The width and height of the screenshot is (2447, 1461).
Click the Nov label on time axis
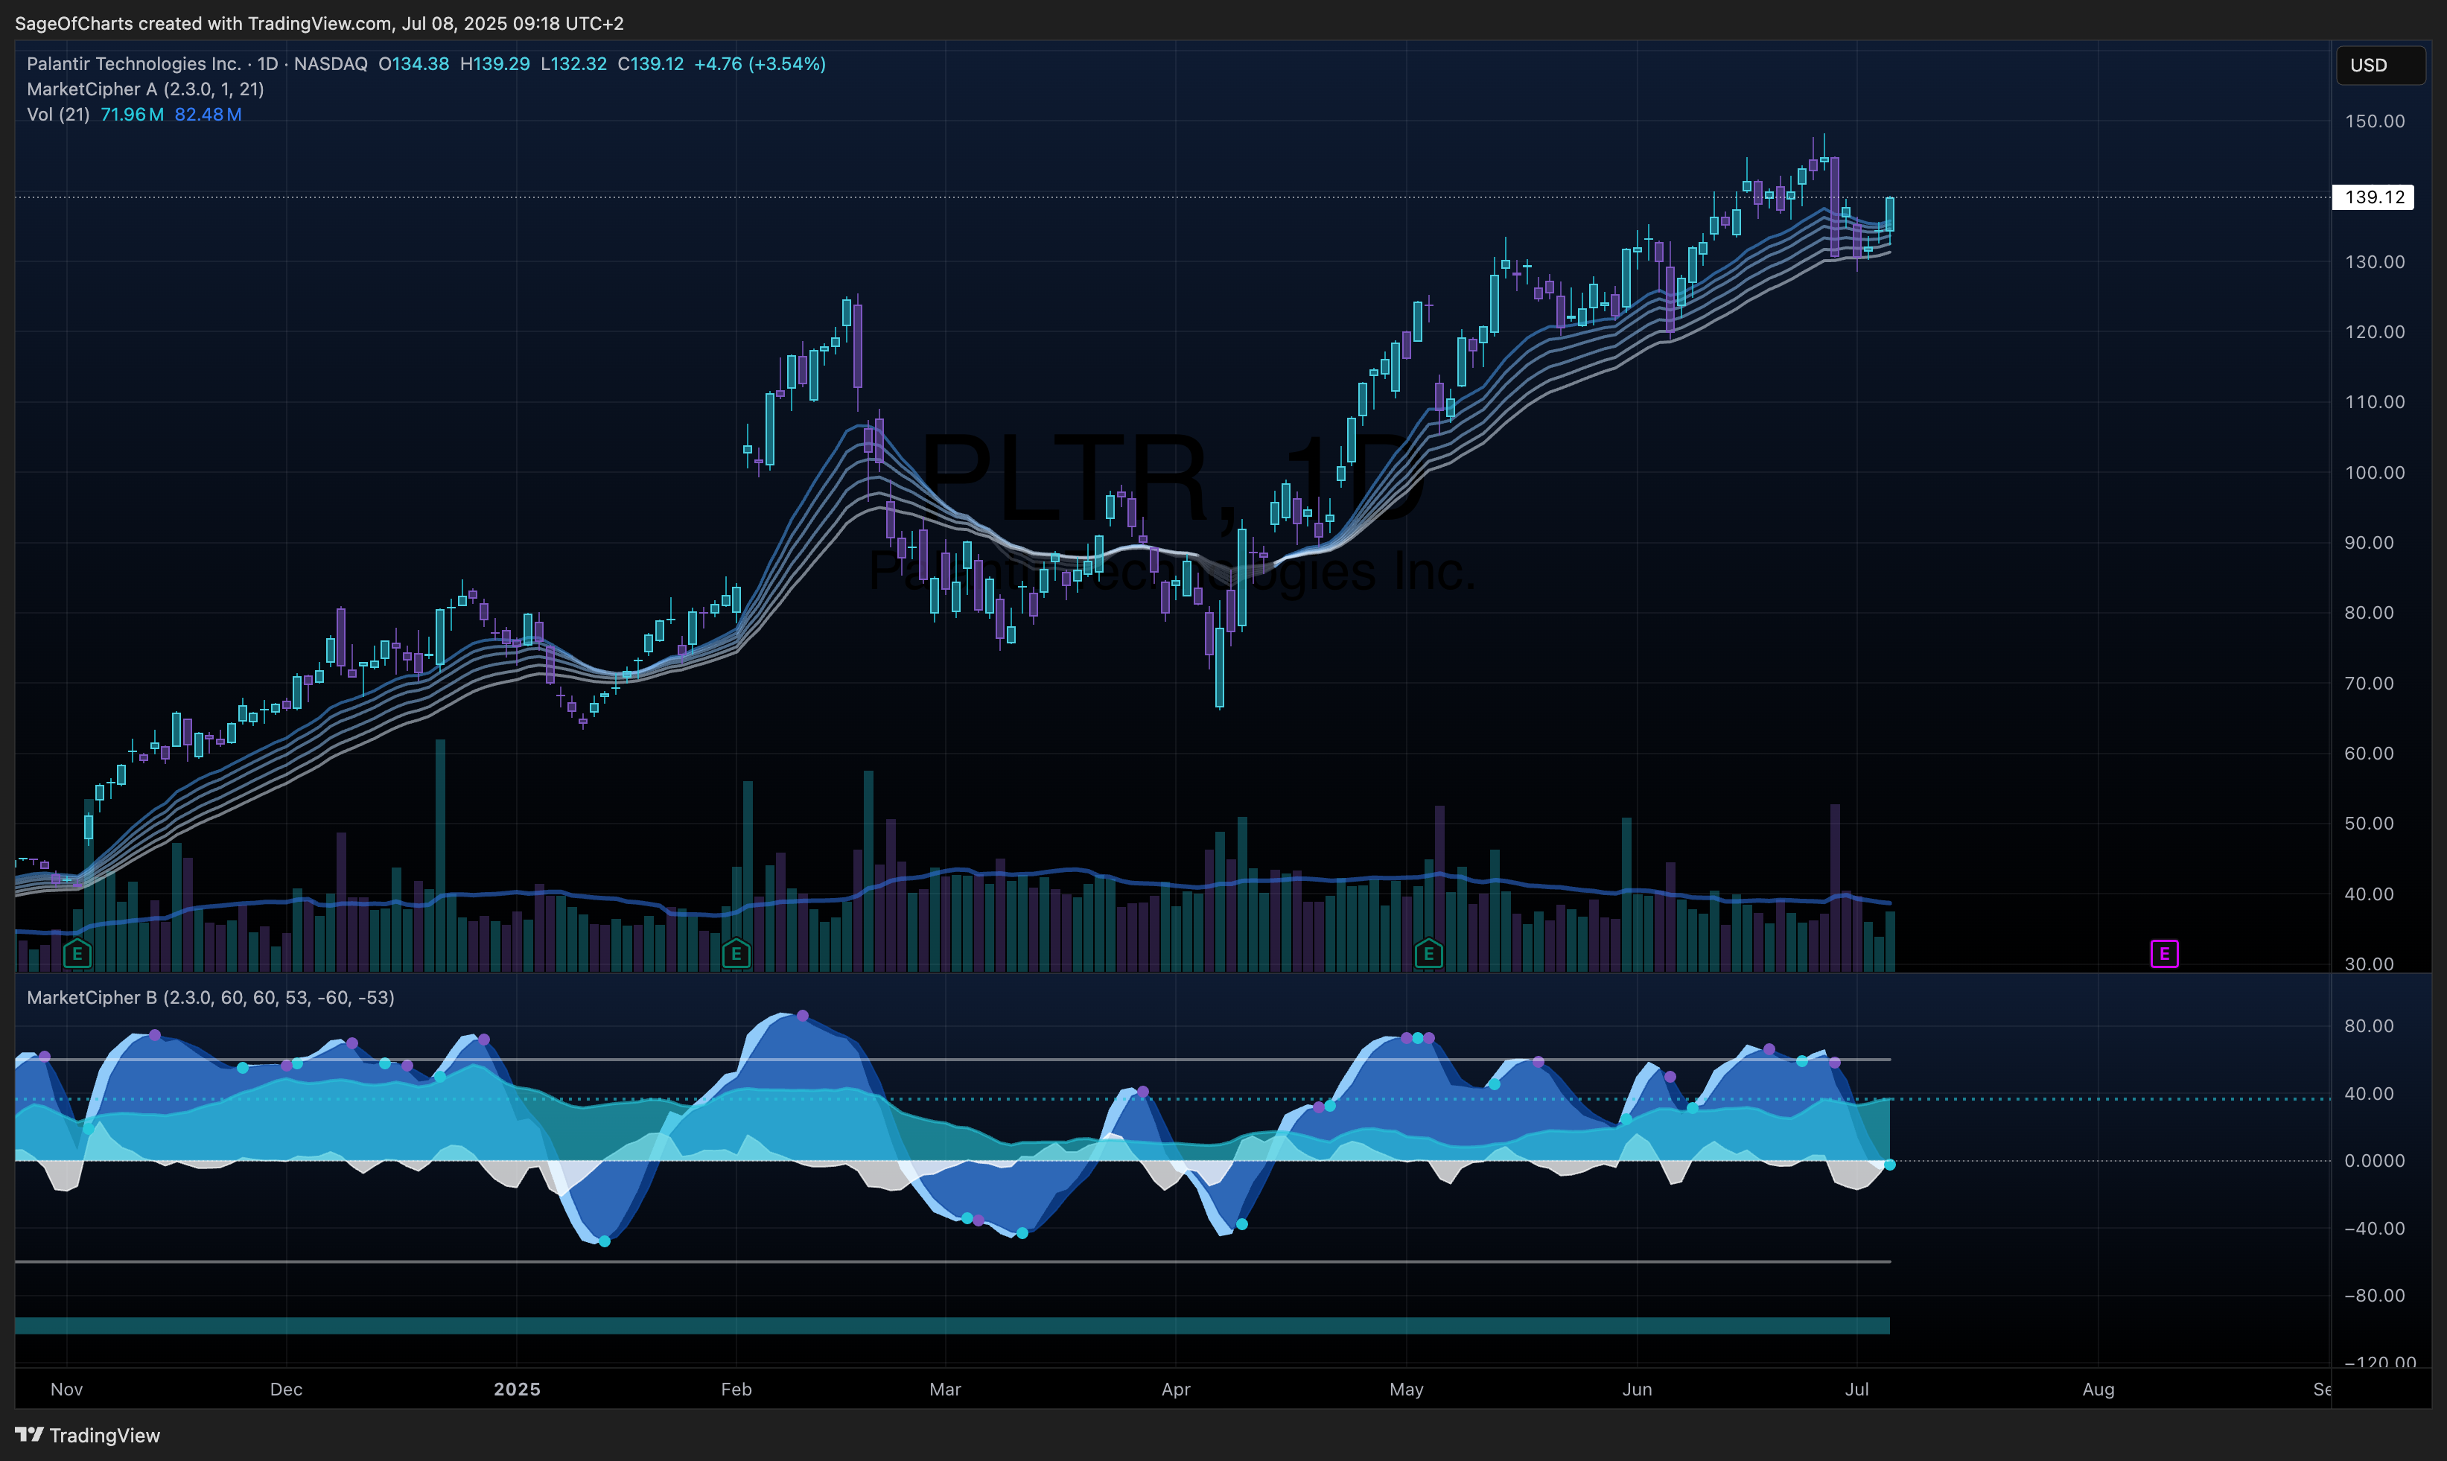[66, 1389]
